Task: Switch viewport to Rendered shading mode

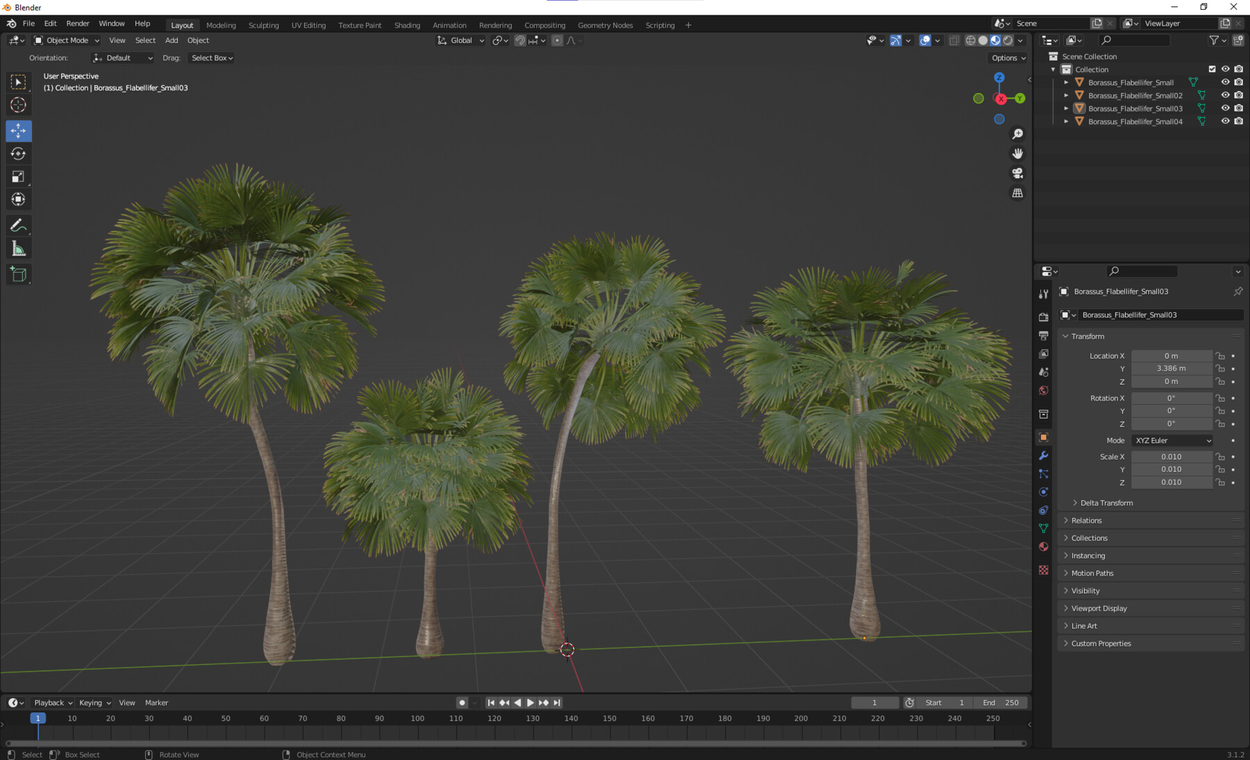Action: point(1007,40)
